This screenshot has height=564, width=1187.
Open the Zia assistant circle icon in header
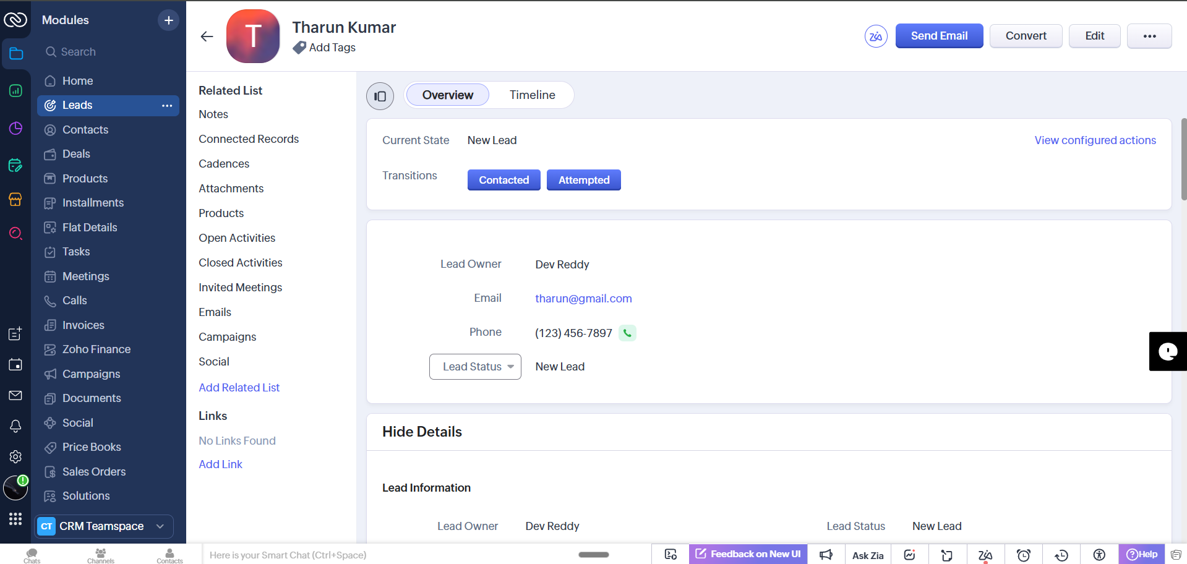coord(875,36)
